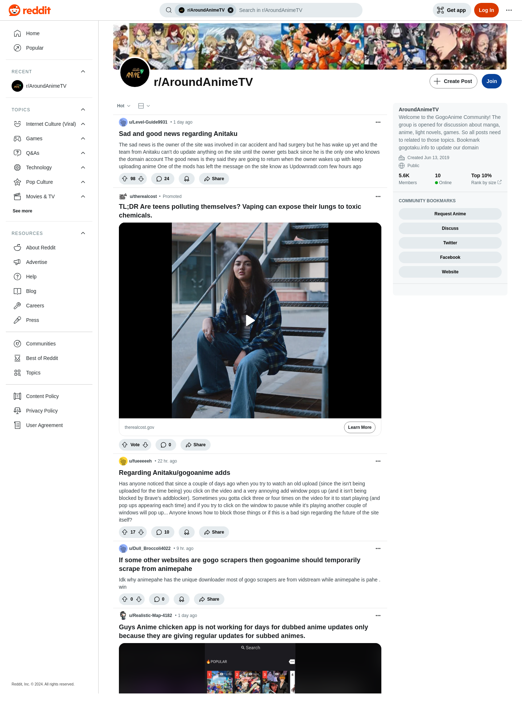This screenshot has width=522, height=725.
Task: Open overflow menu for u/Level-Guide9931 post
Action: pos(378,122)
